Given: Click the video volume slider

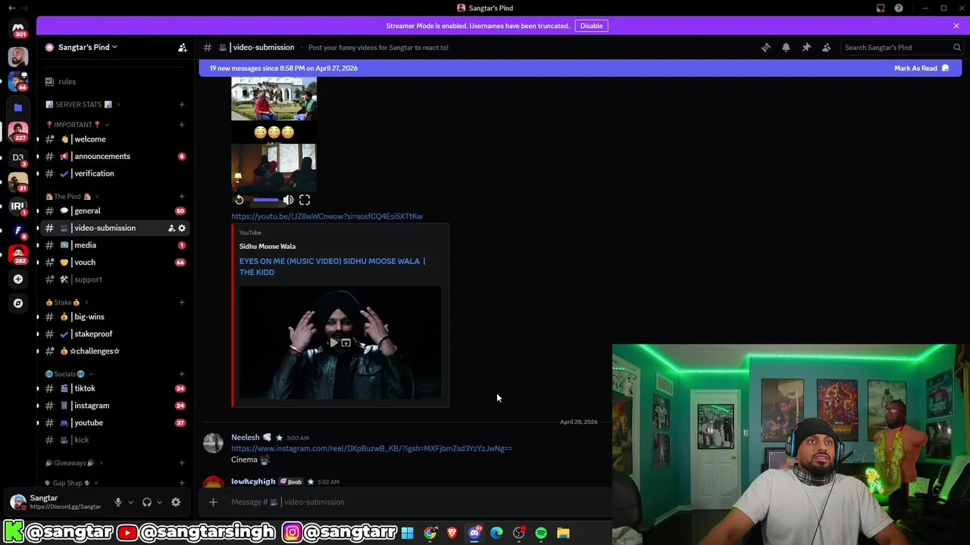Looking at the screenshot, I should 265,200.
